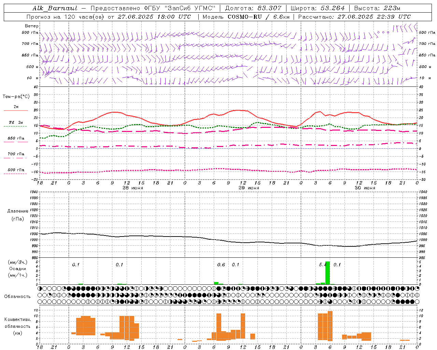Viewport: 437px width, 350px height.
Task: Select the text 'Предоставлено ФГБУ "ЗапСиб УГМС"'
Action: click(153, 8)
